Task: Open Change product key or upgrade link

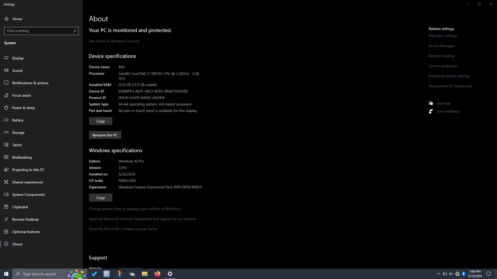Action: (135, 209)
